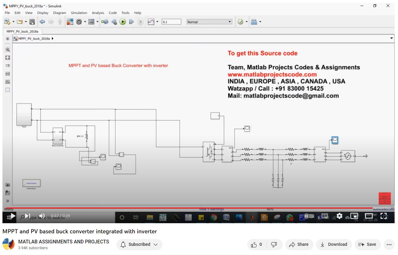Click the Simulink Run simulation button
This screenshot has height=255, width=398.
123,22
